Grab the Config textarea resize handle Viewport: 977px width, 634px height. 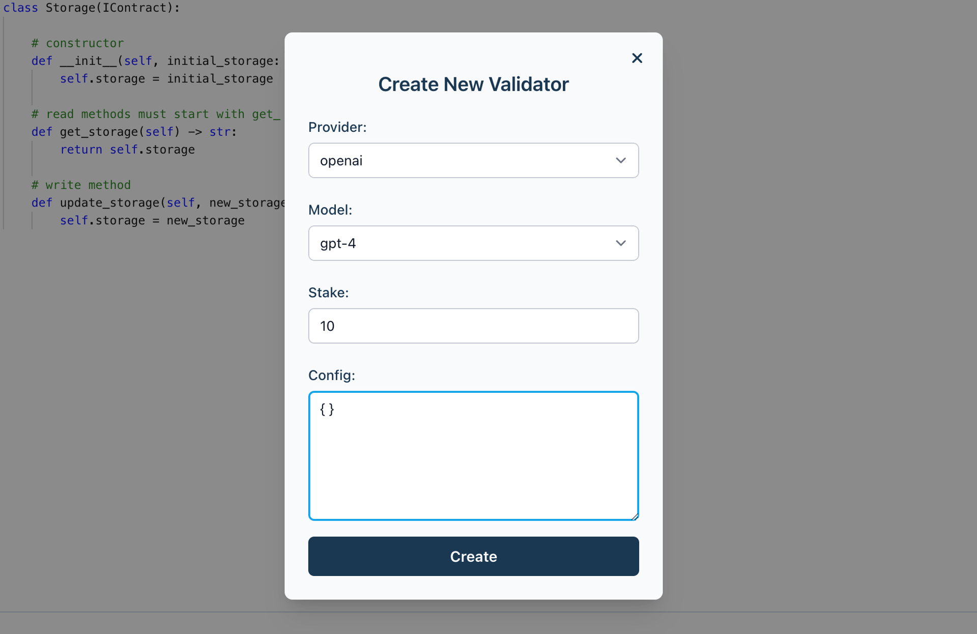click(x=635, y=516)
